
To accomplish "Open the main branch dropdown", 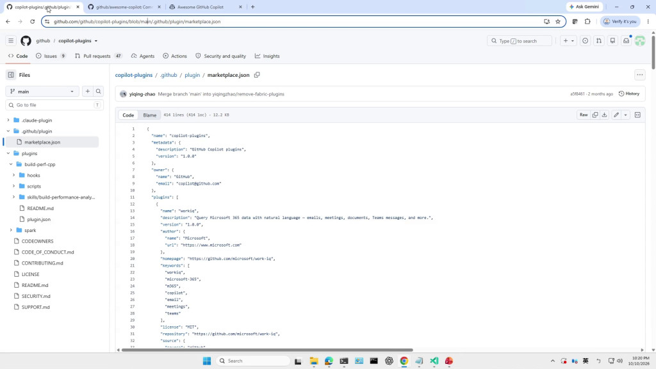I will click(x=42, y=91).
